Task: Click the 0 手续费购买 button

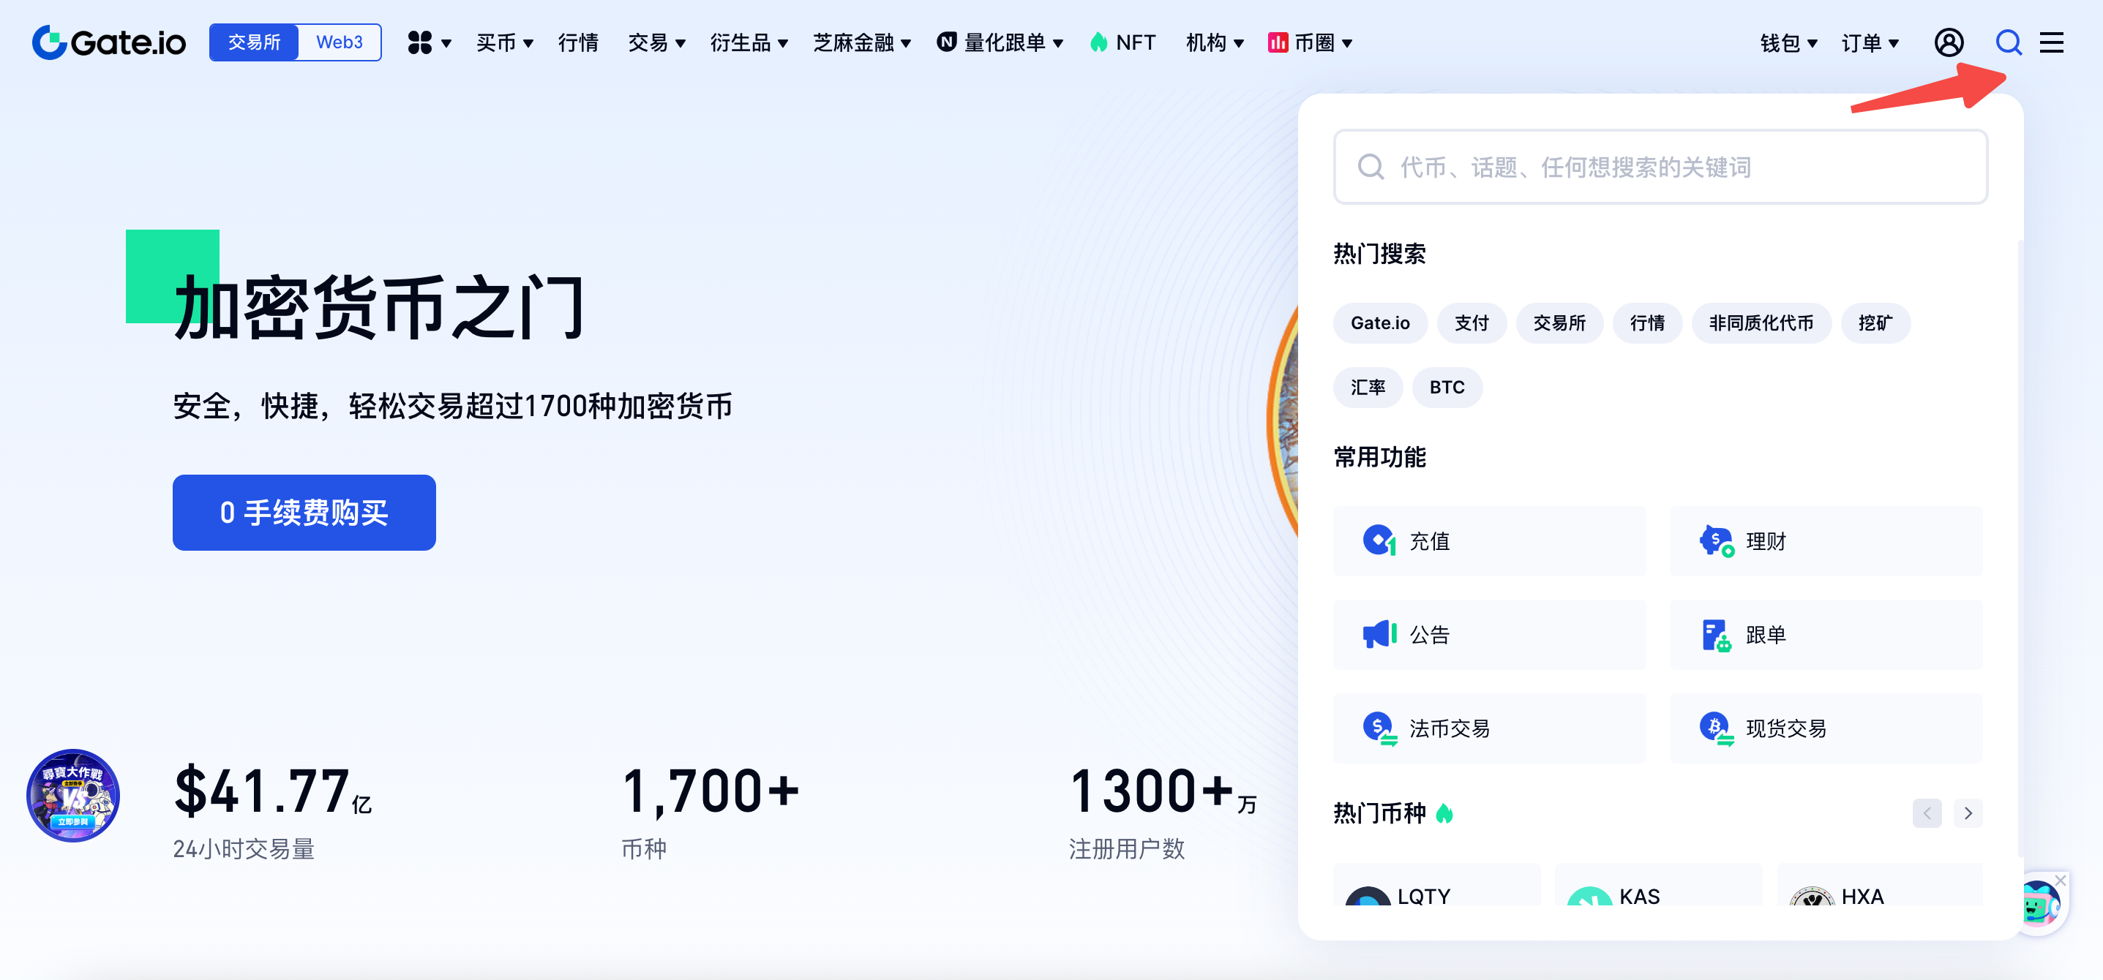Action: coord(304,513)
